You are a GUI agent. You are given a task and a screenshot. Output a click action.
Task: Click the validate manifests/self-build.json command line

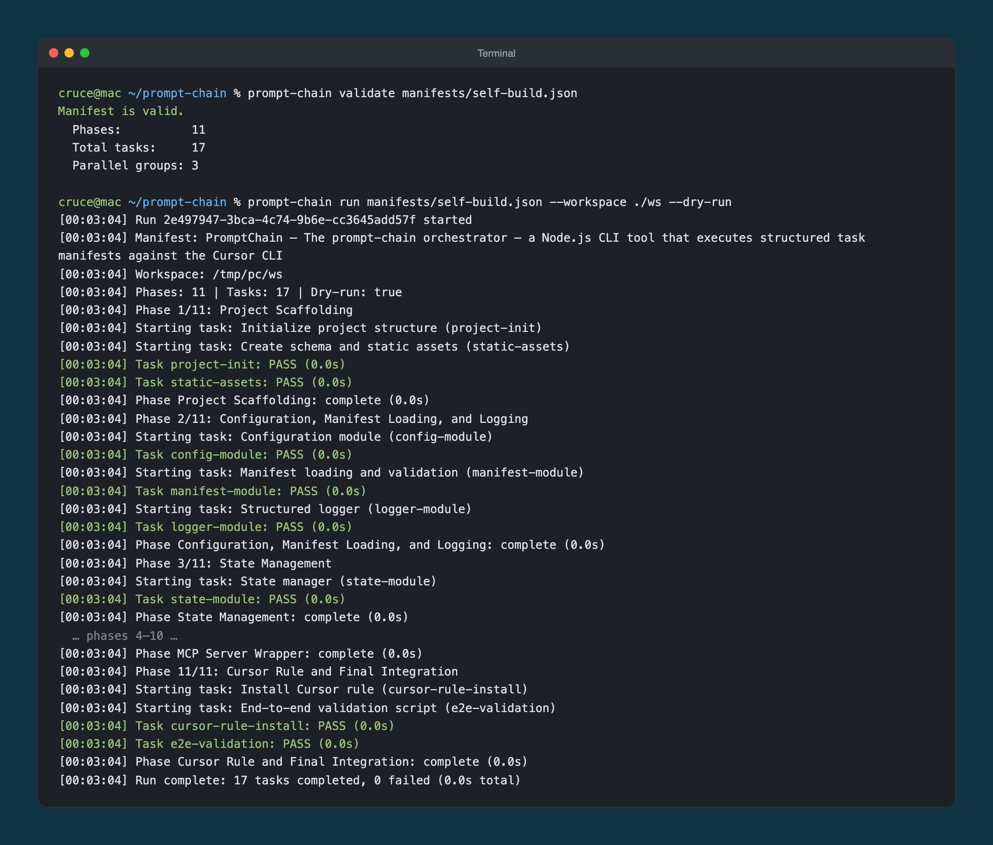click(x=318, y=93)
